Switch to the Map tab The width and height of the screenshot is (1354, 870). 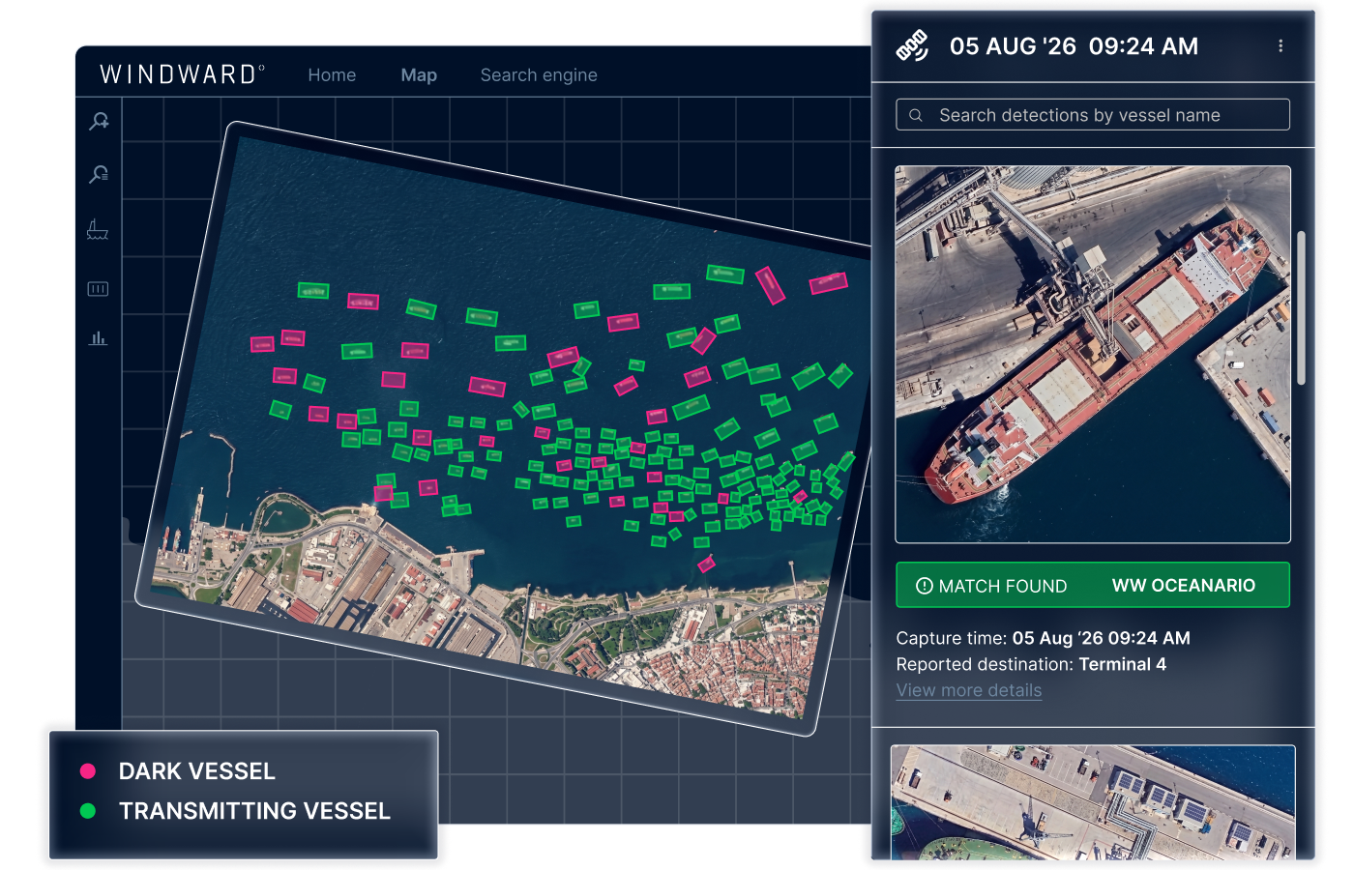click(419, 75)
